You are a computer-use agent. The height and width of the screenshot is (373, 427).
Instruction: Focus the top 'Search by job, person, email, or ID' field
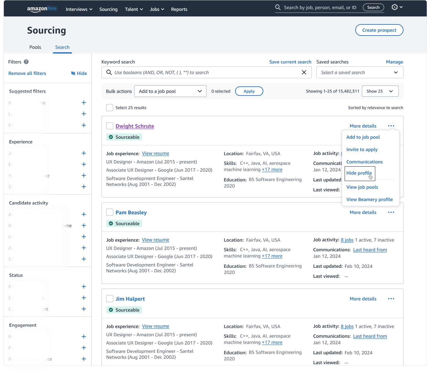[x=320, y=7]
